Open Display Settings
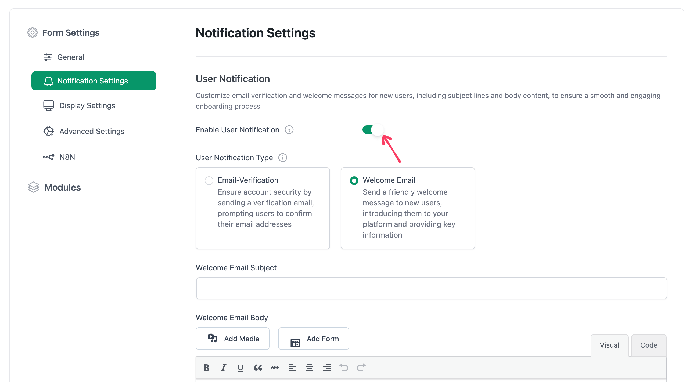 tap(79, 106)
